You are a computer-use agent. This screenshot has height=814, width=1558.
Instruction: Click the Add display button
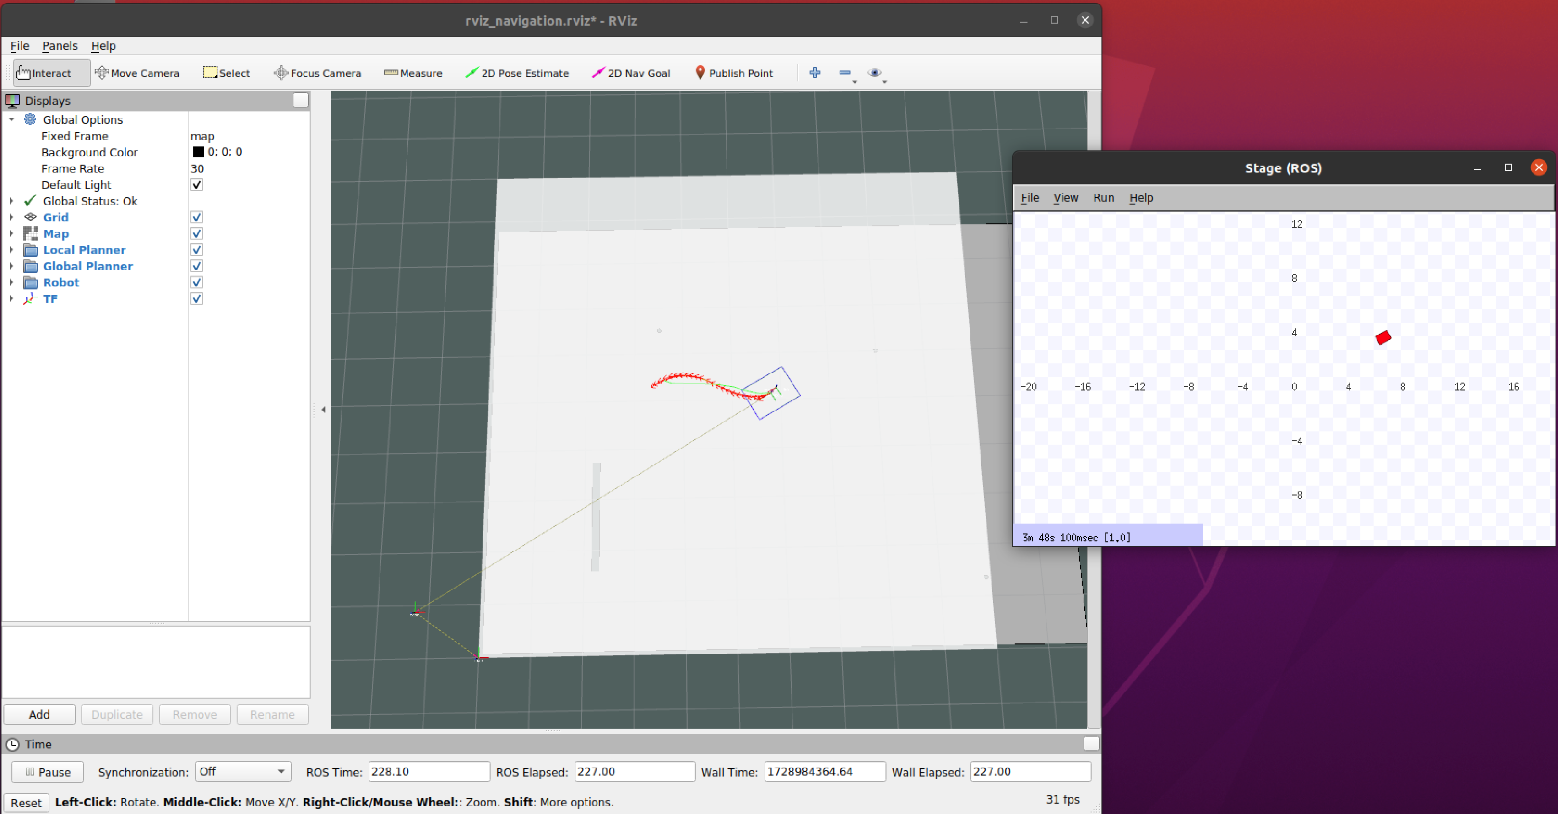(x=39, y=714)
